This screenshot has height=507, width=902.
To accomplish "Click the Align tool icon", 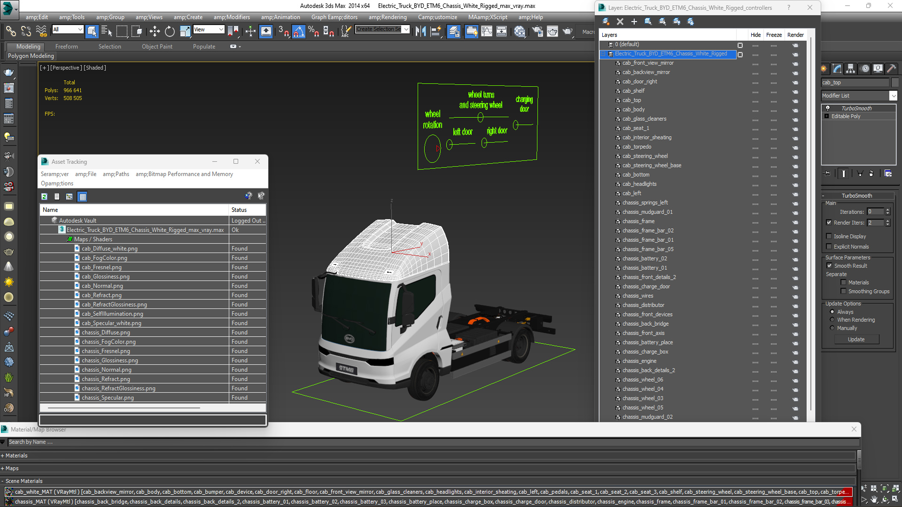I will (x=435, y=31).
